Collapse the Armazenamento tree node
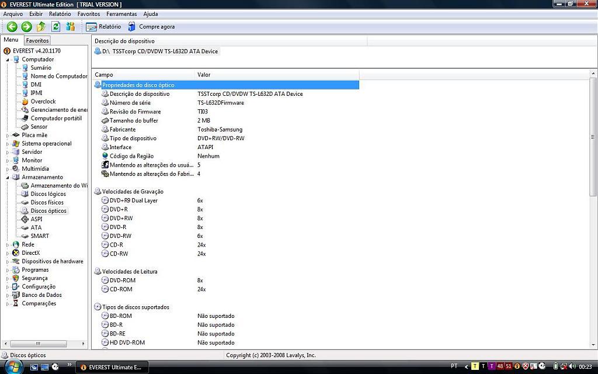This screenshot has width=598, height=374. pos(7,178)
